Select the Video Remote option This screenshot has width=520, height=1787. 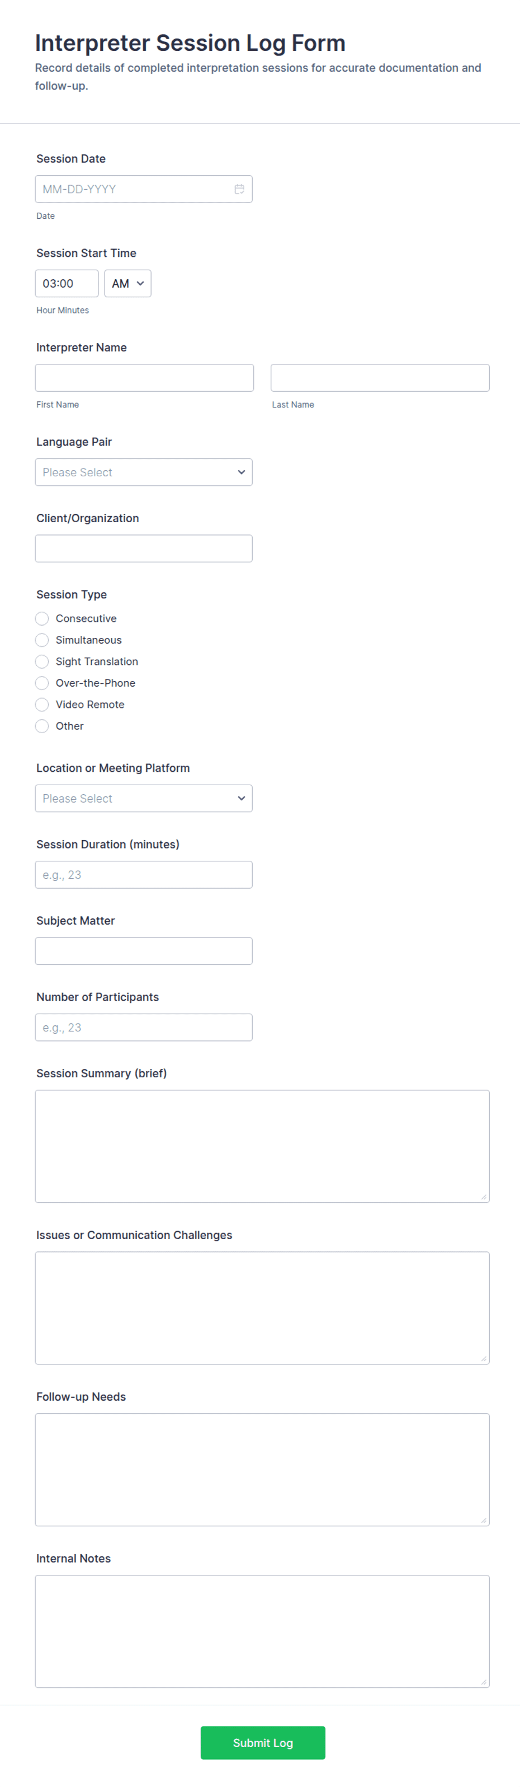coord(42,704)
